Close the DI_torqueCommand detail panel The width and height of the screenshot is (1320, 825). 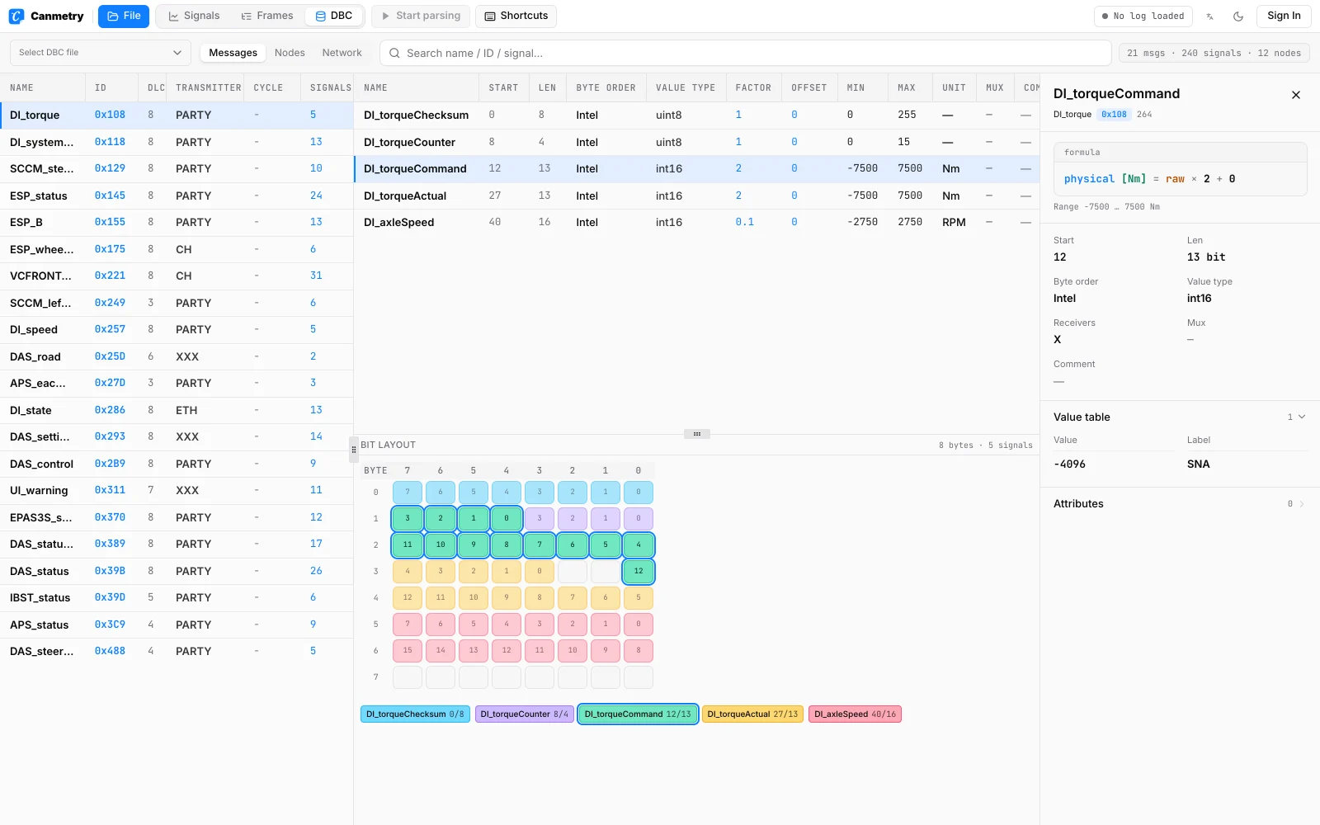(1296, 95)
